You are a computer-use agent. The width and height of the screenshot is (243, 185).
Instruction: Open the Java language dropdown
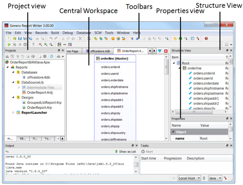pyautogui.click(x=215, y=178)
